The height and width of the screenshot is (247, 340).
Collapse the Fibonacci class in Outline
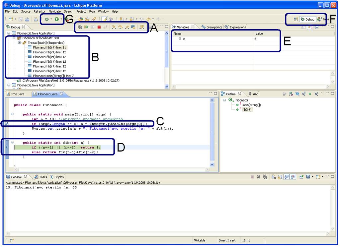tap(224, 100)
